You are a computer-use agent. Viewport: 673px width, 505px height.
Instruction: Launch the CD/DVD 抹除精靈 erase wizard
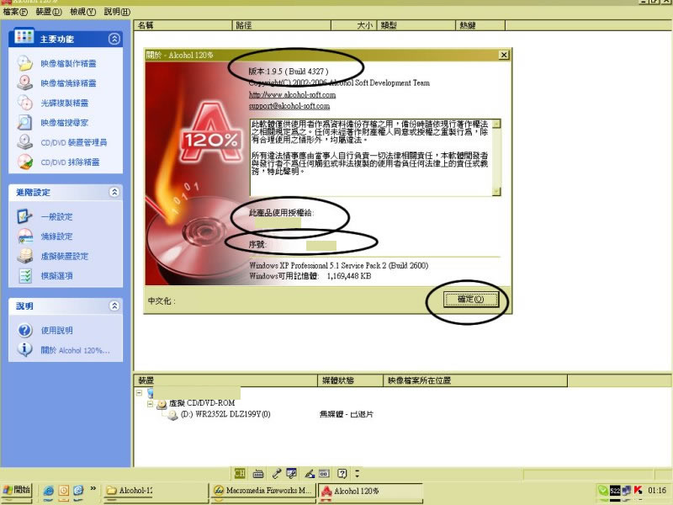(x=70, y=162)
